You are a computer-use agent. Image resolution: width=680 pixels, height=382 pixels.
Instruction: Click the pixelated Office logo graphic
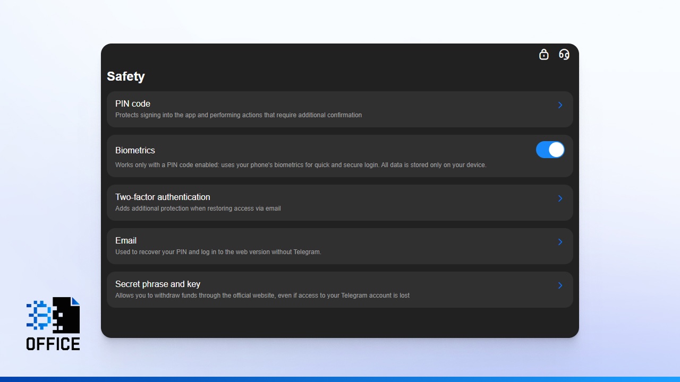pyautogui.click(x=53, y=315)
